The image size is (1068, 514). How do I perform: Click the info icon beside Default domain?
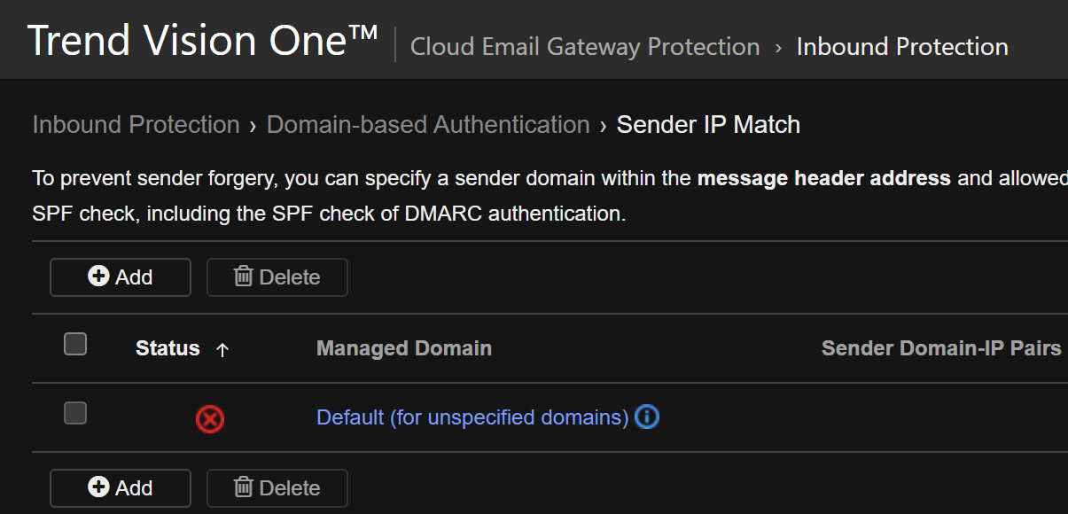pyautogui.click(x=647, y=417)
